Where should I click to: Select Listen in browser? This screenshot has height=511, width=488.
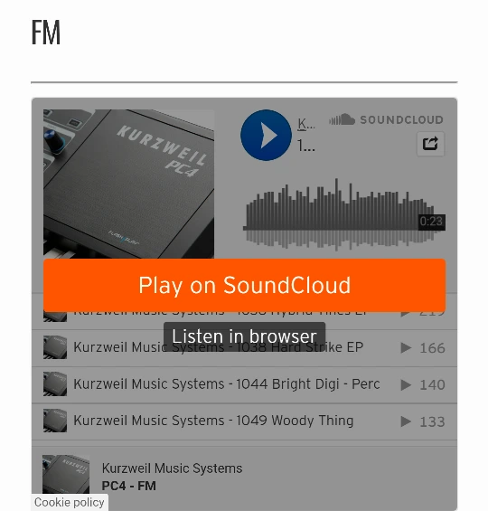pyautogui.click(x=244, y=336)
